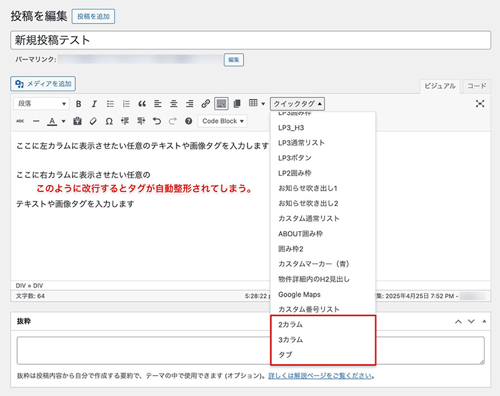Toggle bold formatting in the editor toolbar

pyautogui.click(x=79, y=104)
